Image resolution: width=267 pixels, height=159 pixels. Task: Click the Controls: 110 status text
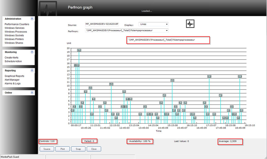coord(47,141)
